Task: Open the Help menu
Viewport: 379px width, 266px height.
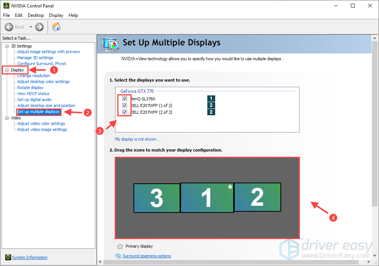Action: 73,15
